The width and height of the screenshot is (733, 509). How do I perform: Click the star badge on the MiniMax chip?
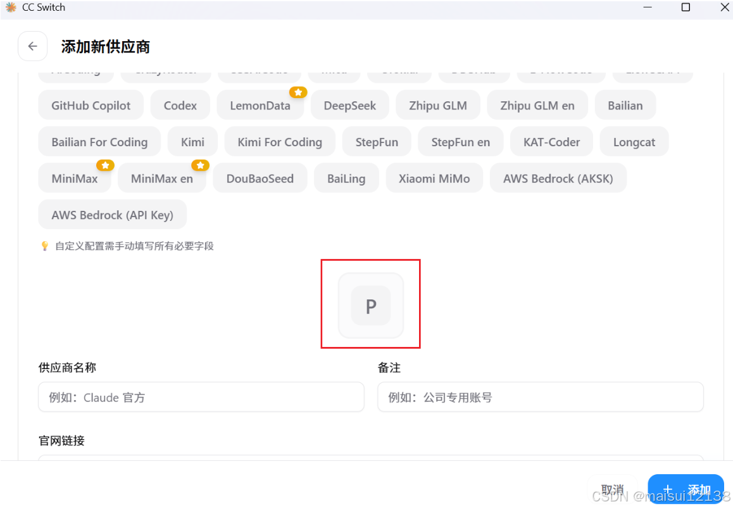pyautogui.click(x=105, y=165)
